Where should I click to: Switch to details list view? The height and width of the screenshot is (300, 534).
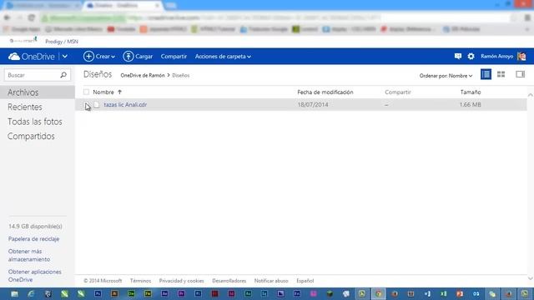(x=486, y=74)
